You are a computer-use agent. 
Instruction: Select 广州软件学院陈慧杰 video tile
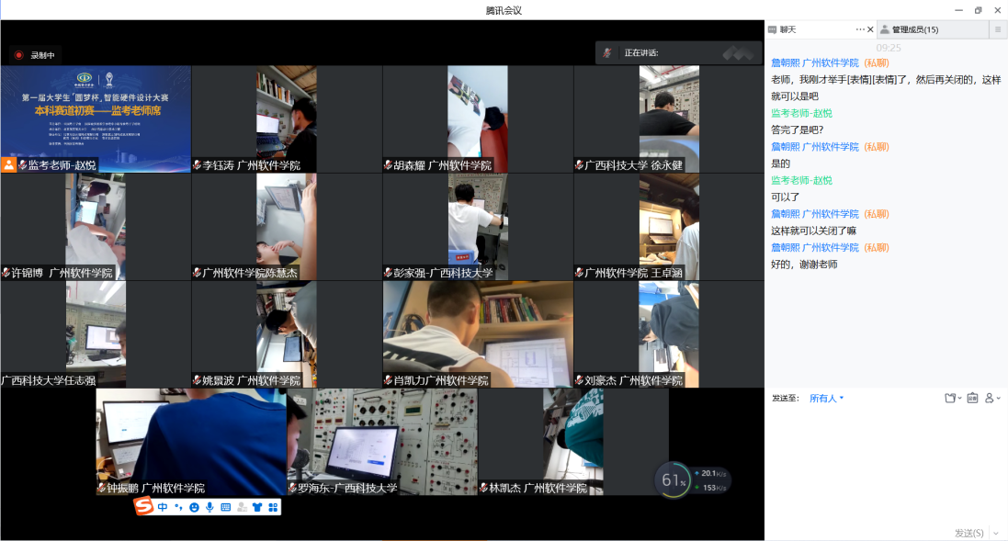click(287, 227)
